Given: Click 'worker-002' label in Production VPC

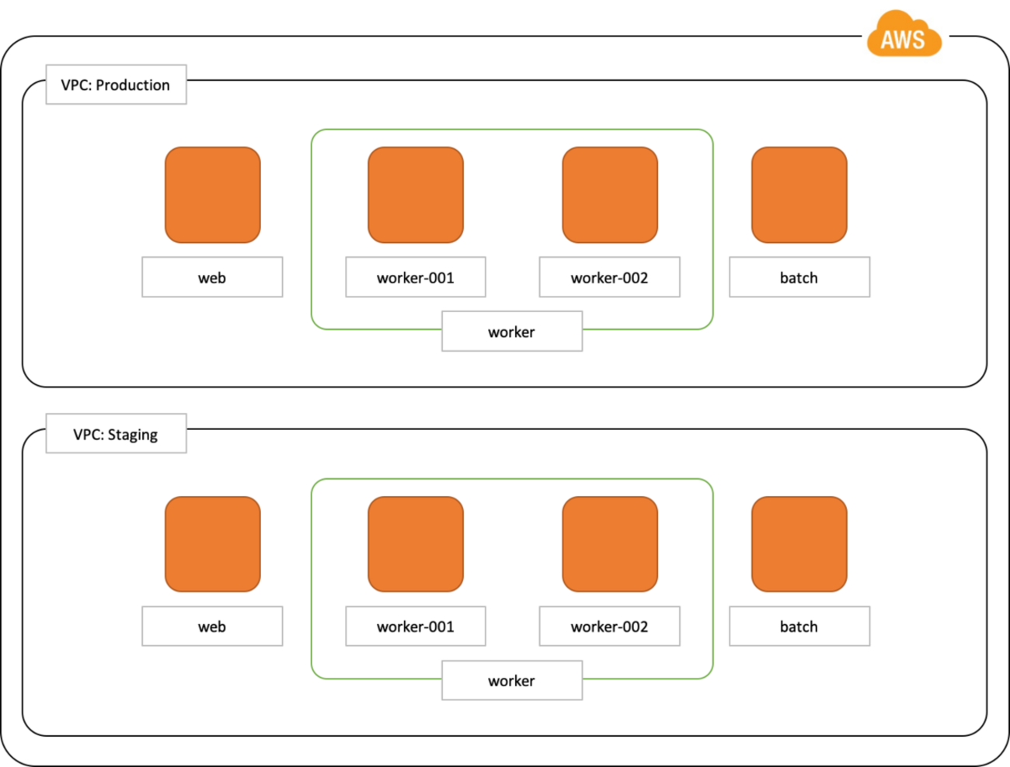Looking at the screenshot, I should pyautogui.click(x=610, y=277).
